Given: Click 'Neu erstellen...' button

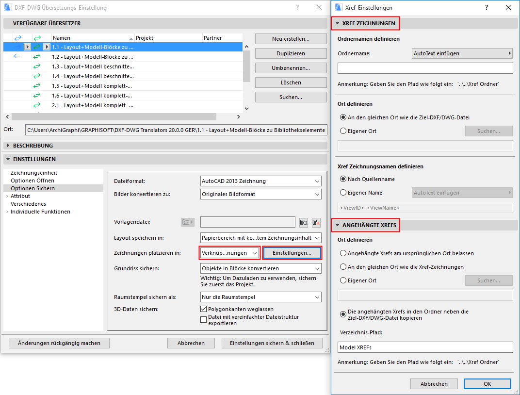Looking at the screenshot, I should (291, 39).
